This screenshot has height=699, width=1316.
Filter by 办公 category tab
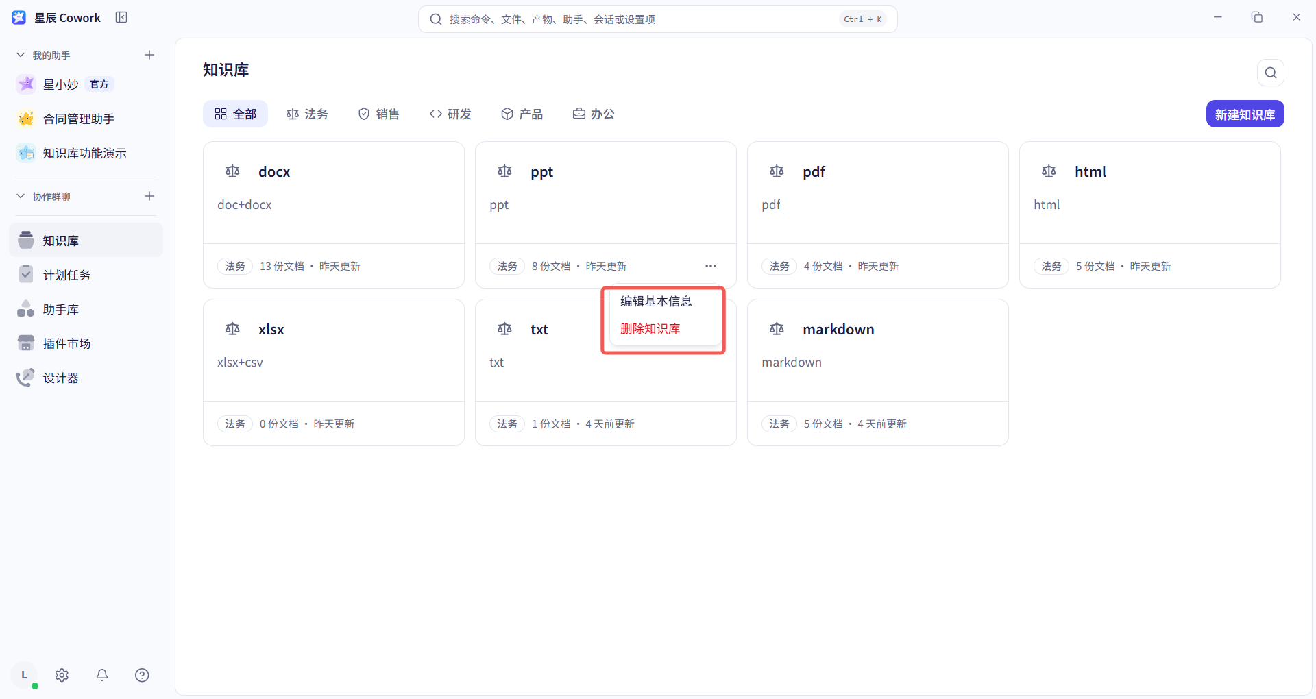coord(594,114)
